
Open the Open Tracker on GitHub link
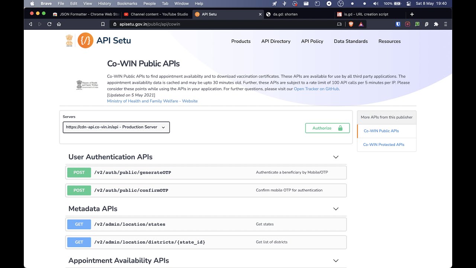pyautogui.click(x=316, y=89)
